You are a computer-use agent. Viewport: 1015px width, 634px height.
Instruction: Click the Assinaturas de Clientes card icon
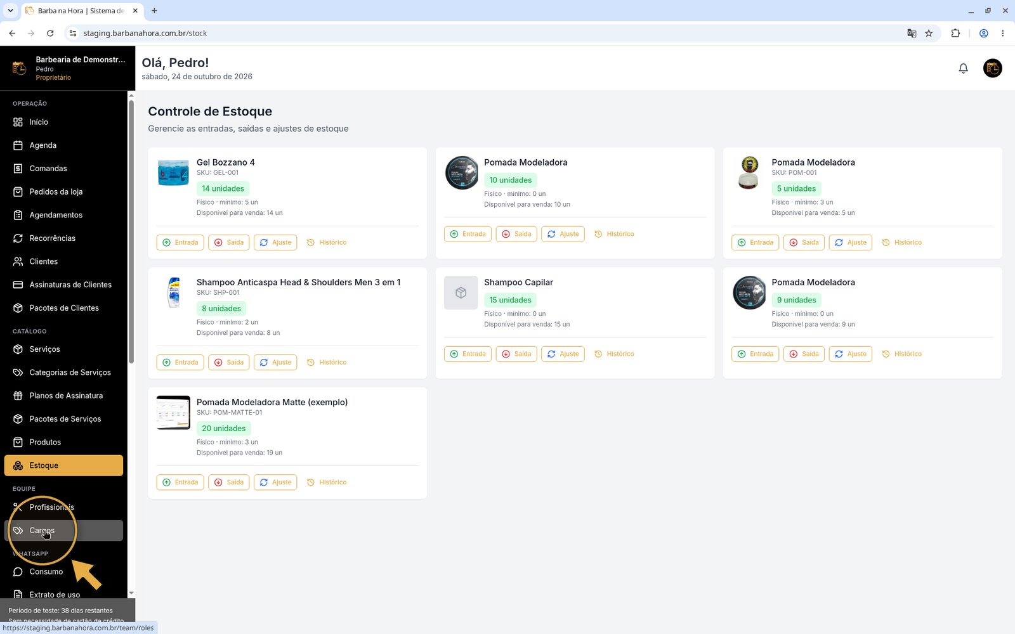click(18, 285)
